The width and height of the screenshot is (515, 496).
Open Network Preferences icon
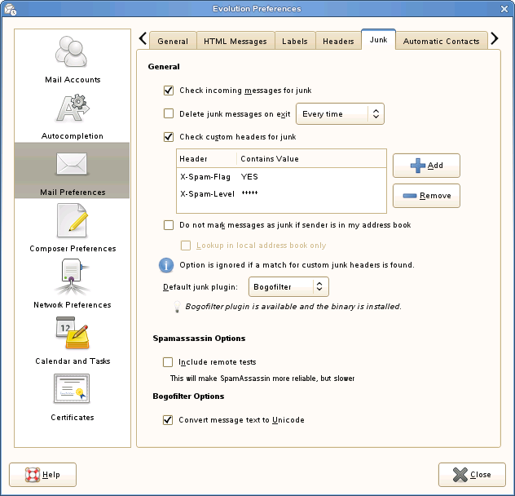pos(72,277)
